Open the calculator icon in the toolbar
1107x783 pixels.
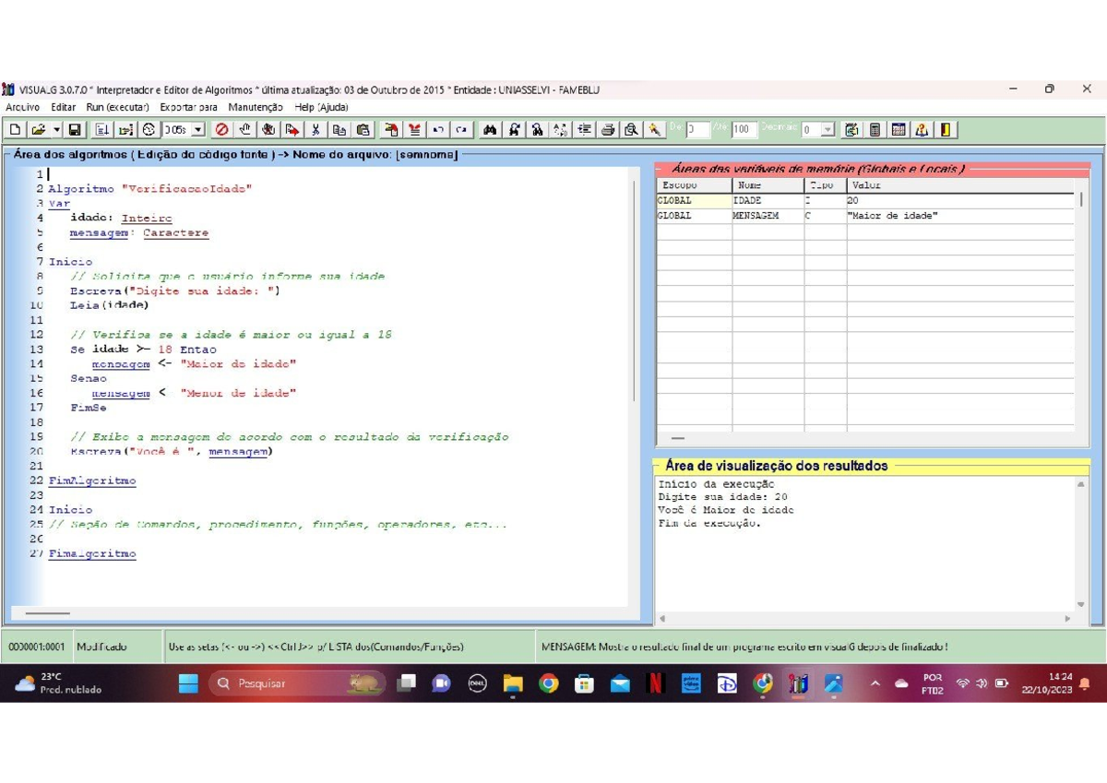click(x=875, y=130)
